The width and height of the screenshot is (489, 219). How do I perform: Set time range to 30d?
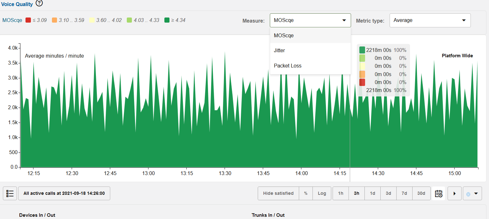(x=421, y=193)
